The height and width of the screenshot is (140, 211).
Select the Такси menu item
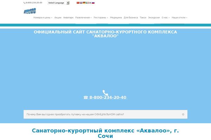[x=143, y=17]
